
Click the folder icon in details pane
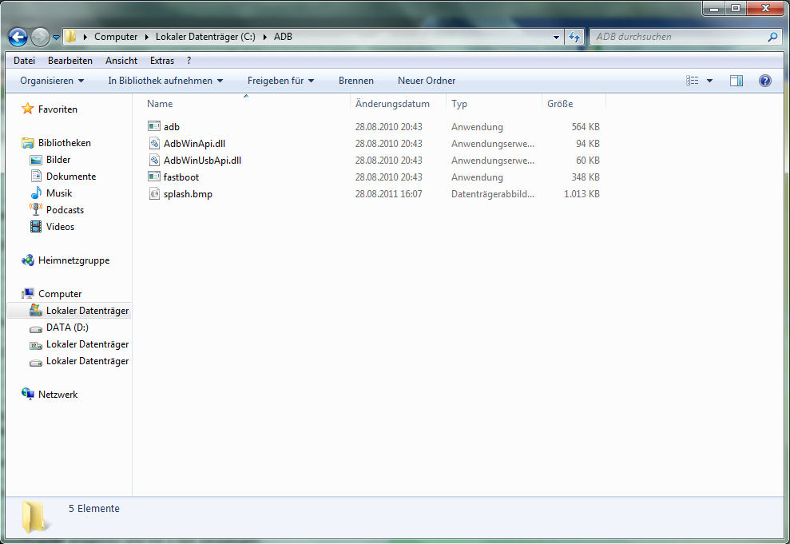click(x=34, y=518)
